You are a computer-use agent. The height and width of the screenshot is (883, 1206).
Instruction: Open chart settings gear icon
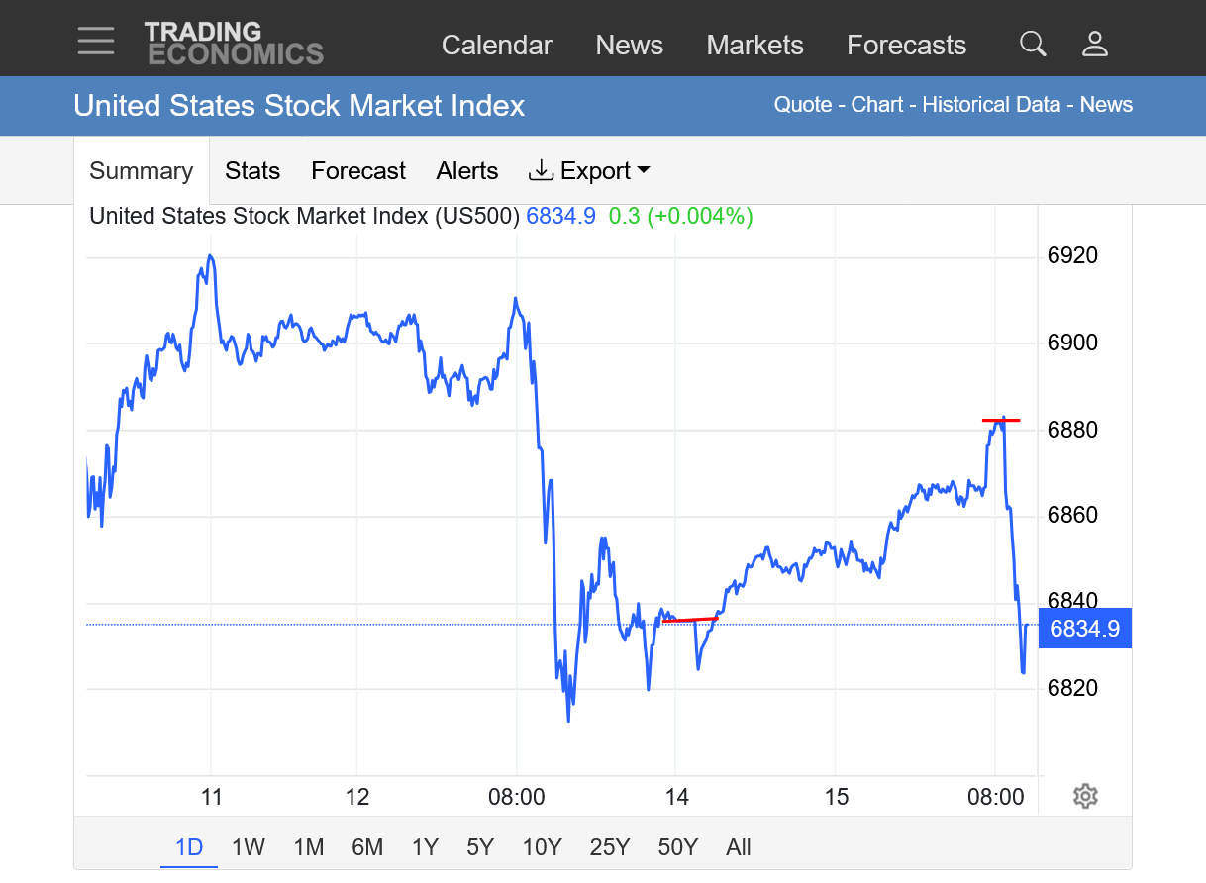pyautogui.click(x=1085, y=796)
